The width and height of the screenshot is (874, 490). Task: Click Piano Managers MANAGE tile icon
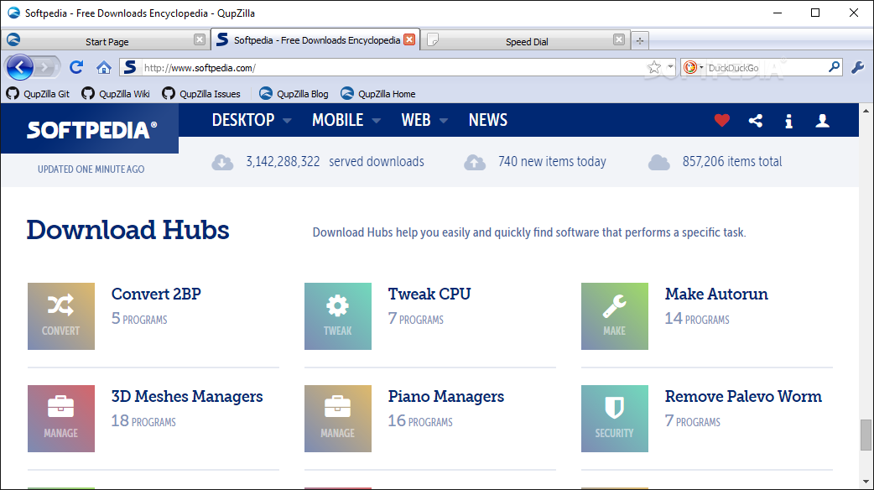pyautogui.click(x=338, y=419)
